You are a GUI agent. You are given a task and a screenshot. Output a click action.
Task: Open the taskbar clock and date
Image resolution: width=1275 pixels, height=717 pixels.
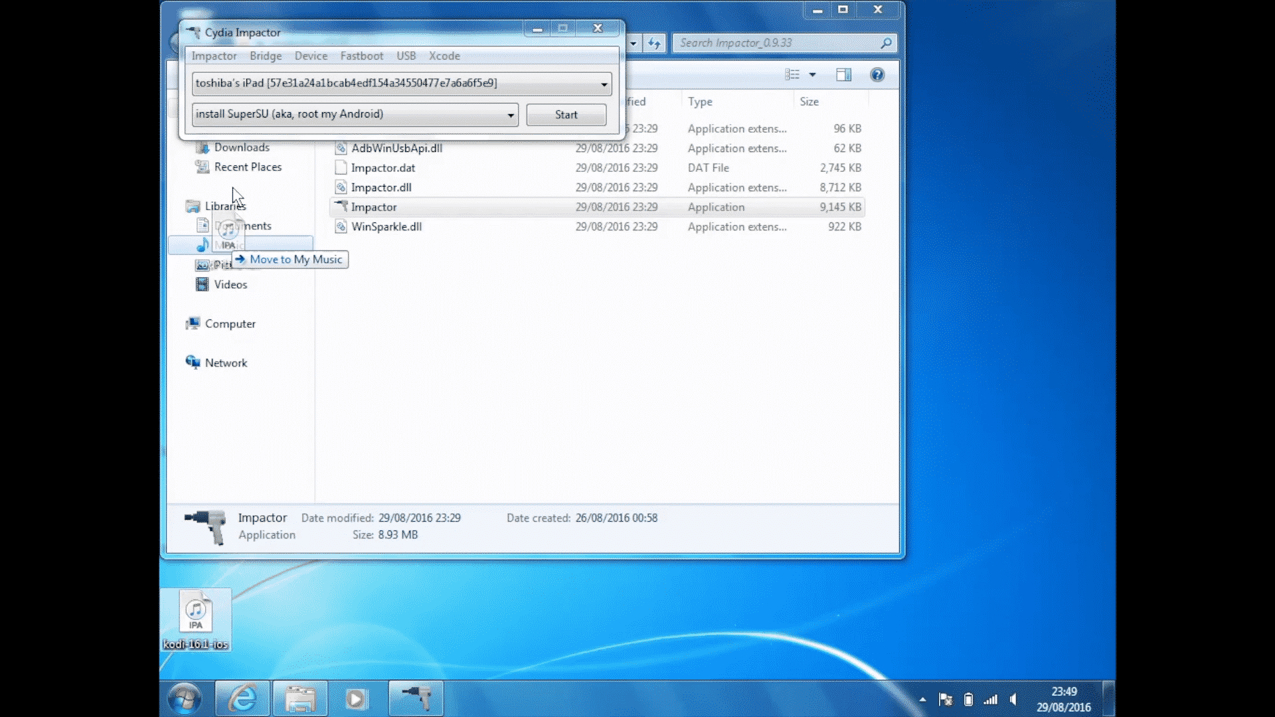tap(1064, 699)
